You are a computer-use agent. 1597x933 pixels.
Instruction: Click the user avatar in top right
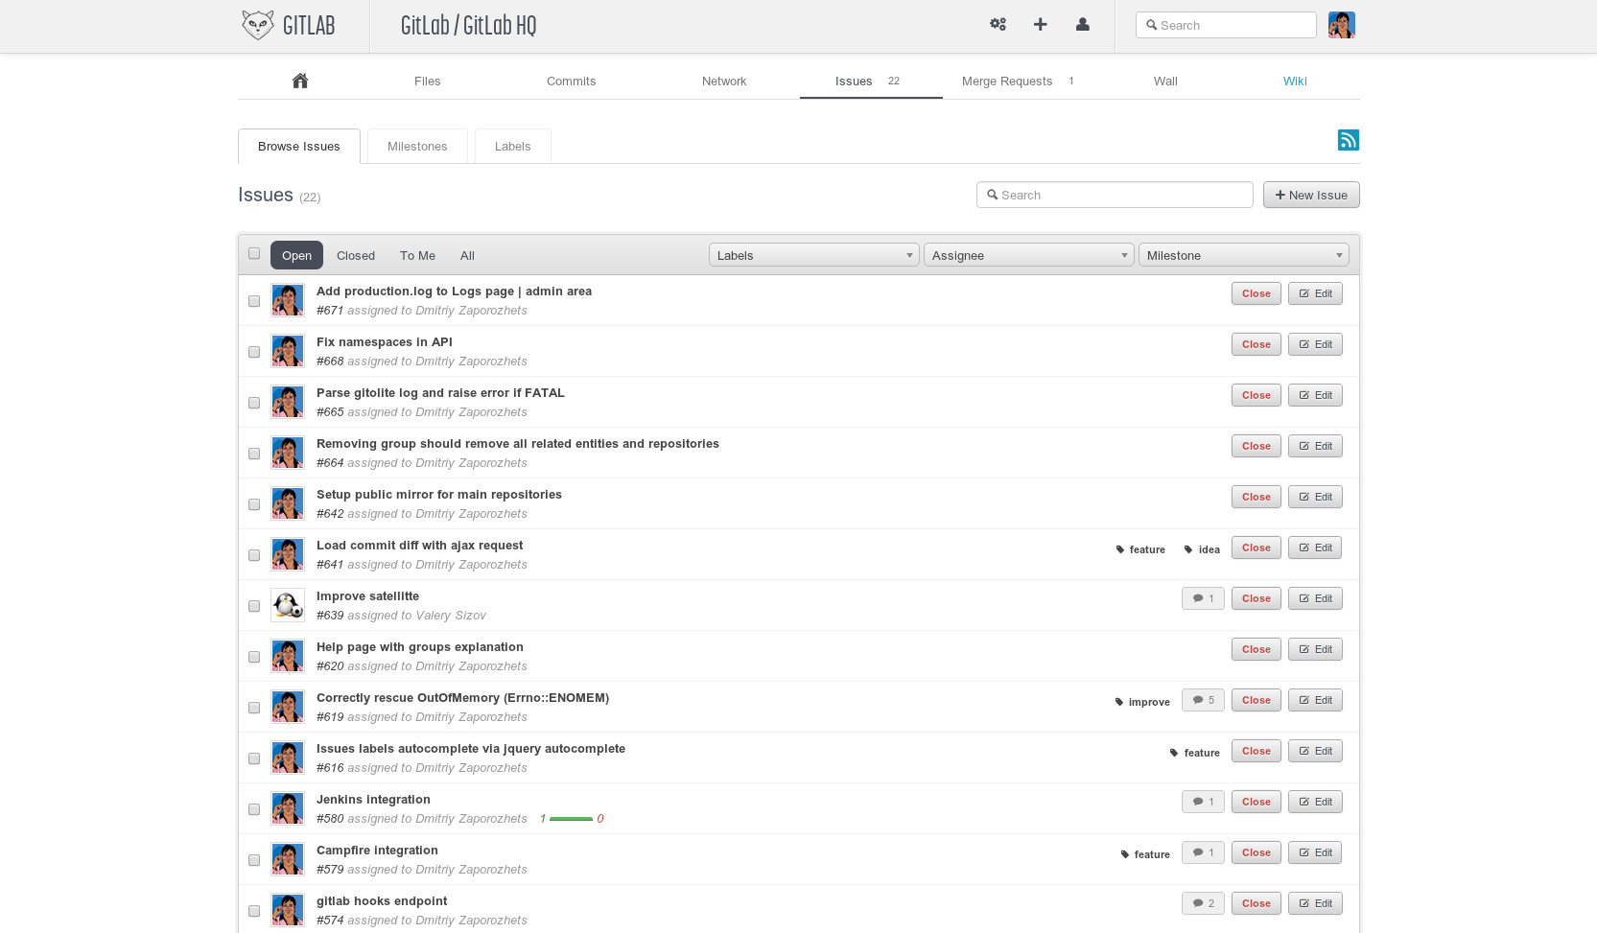(1341, 25)
